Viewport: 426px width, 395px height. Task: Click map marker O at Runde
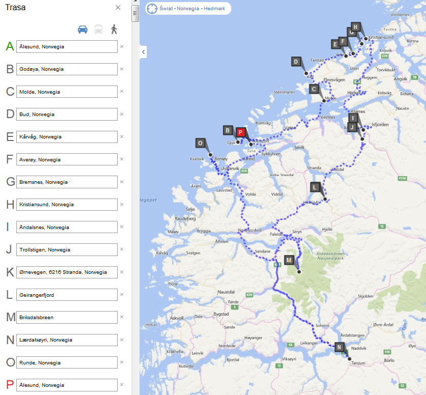(200, 143)
